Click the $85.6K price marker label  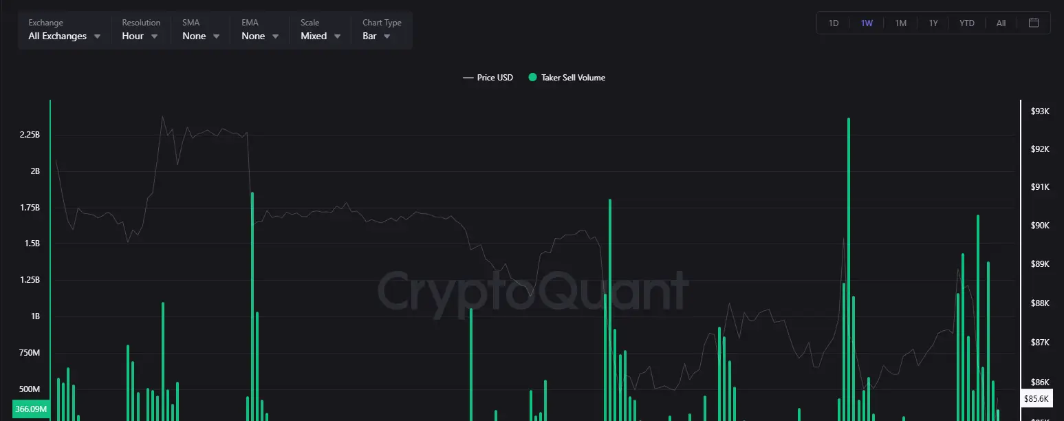tap(1036, 398)
